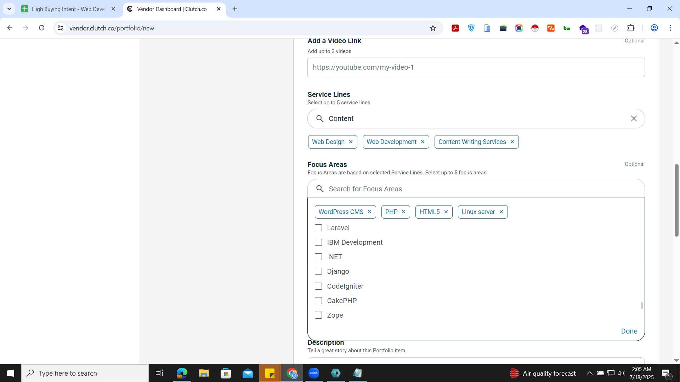Screen dimensions: 680x382
Task: Show hidden system tray icons
Action: 589,373
